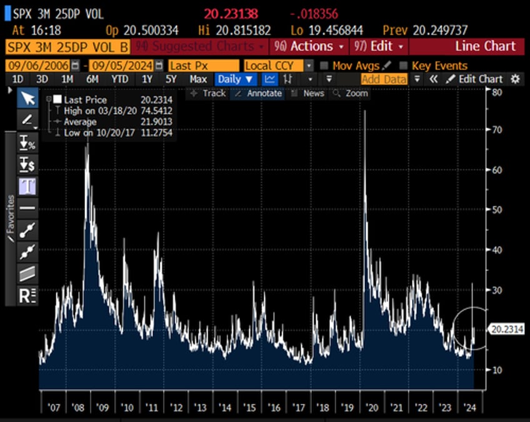Viewport: 530px width, 422px height.
Task: Select the 5Y range tab
Action: pyautogui.click(x=171, y=79)
